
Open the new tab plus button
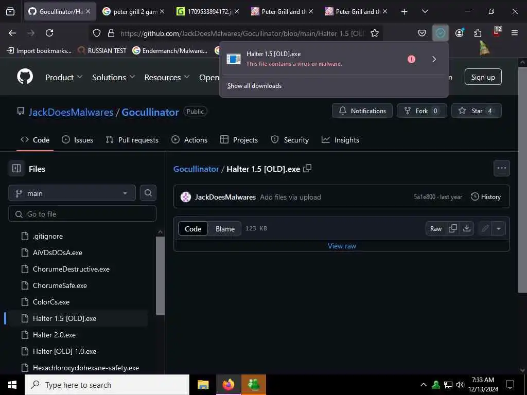click(x=404, y=12)
